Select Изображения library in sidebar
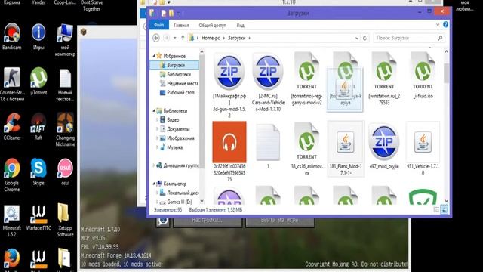 (177, 138)
